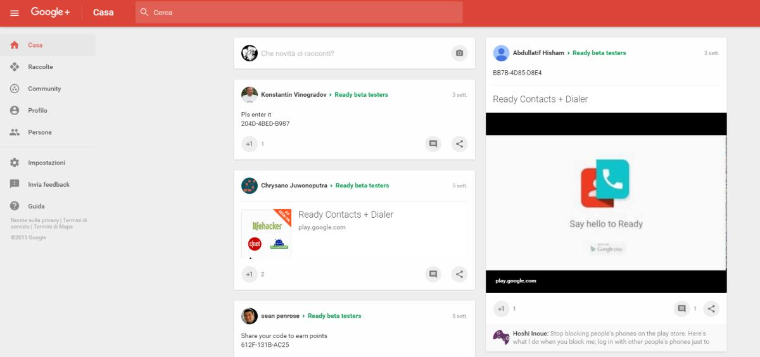Click the Raccolte collections icon
The height and width of the screenshot is (357, 760).
click(x=15, y=67)
